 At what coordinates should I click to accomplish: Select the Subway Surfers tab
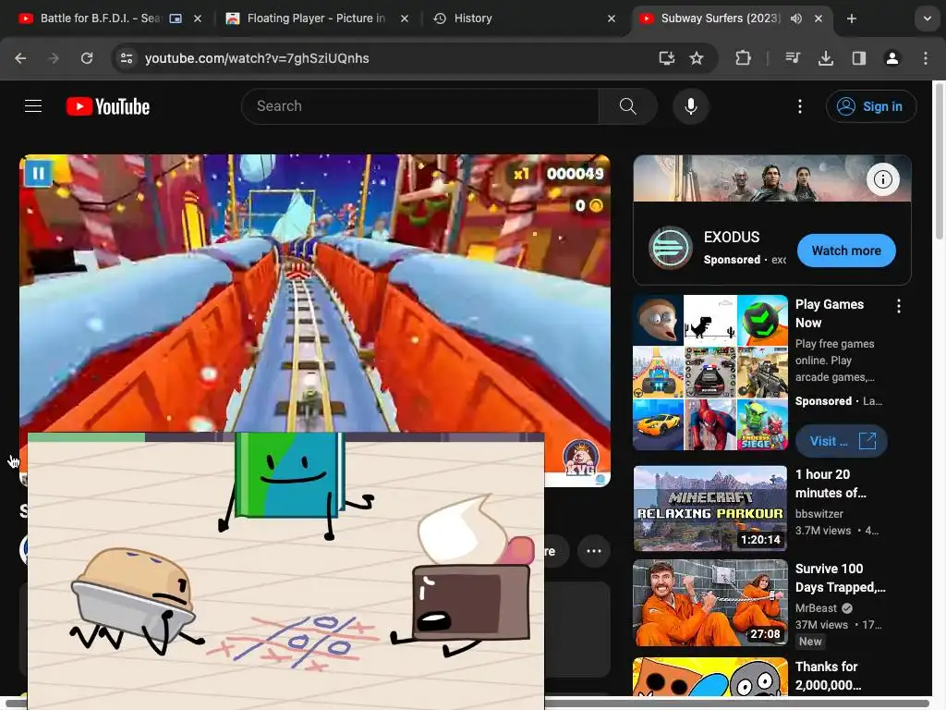pyautogui.click(x=721, y=18)
